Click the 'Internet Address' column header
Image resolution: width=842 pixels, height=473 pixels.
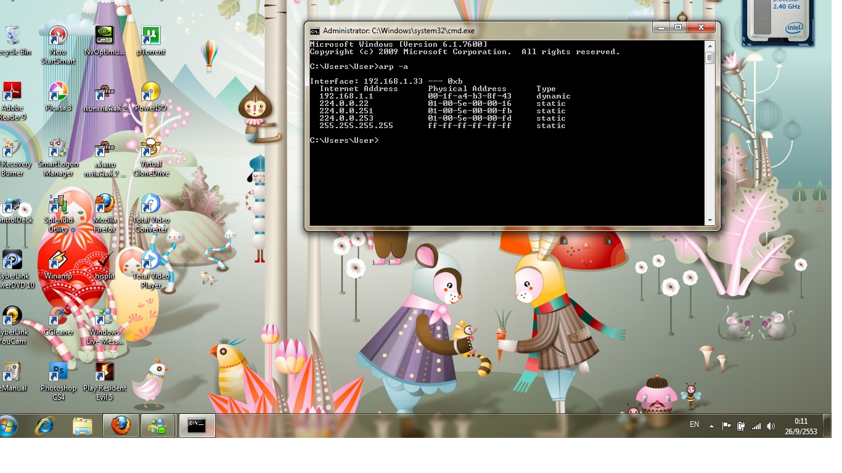click(x=359, y=89)
